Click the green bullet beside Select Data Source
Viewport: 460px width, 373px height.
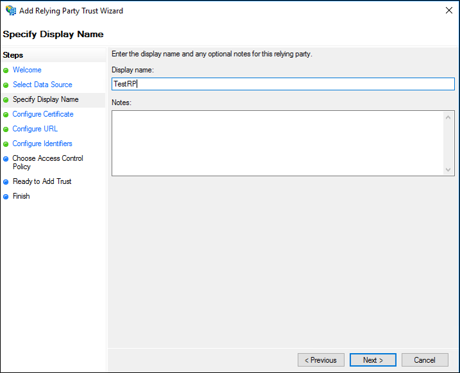pos(6,85)
